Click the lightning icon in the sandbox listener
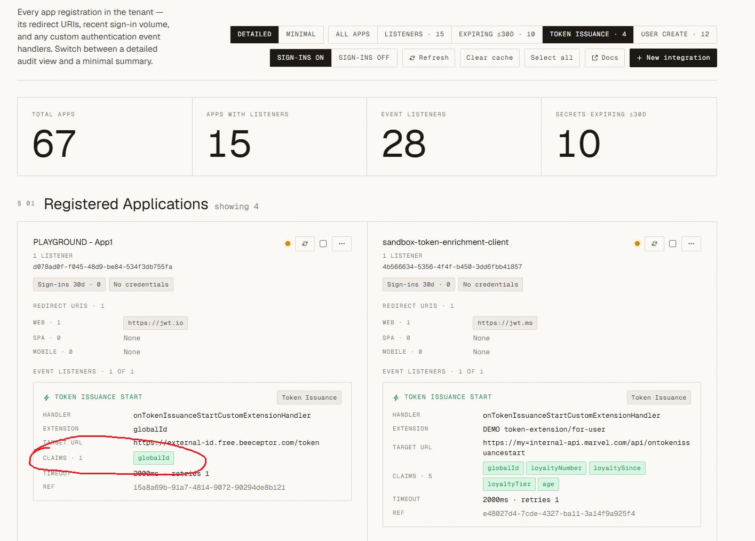The image size is (755, 541). [x=396, y=397]
